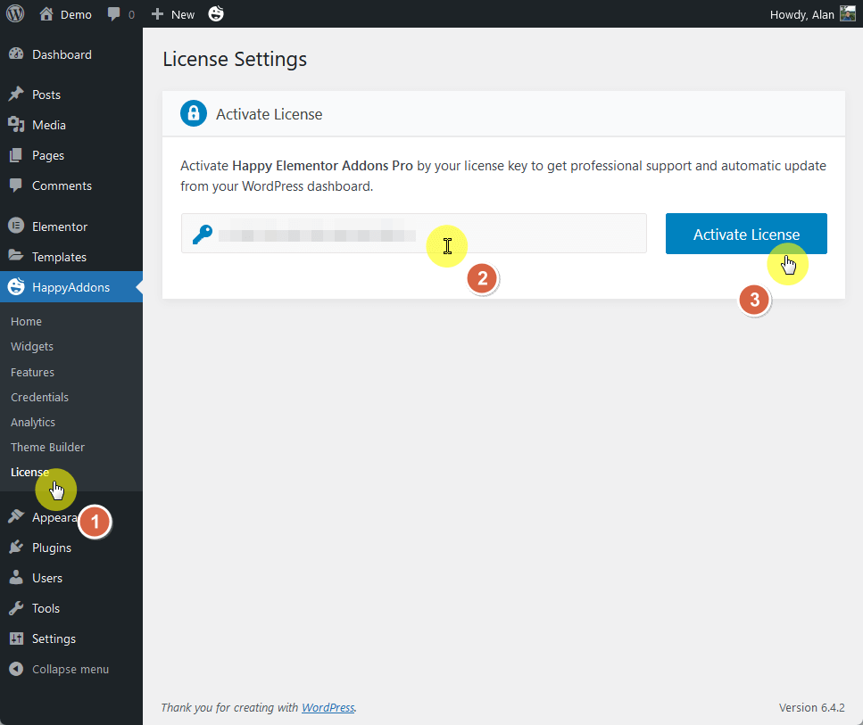Click the License Settings heading

235,60
